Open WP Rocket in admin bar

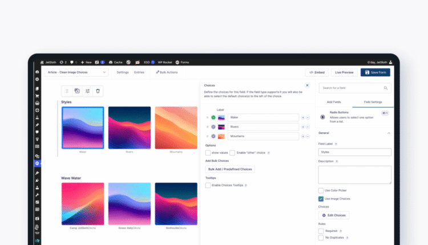[165, 63]
